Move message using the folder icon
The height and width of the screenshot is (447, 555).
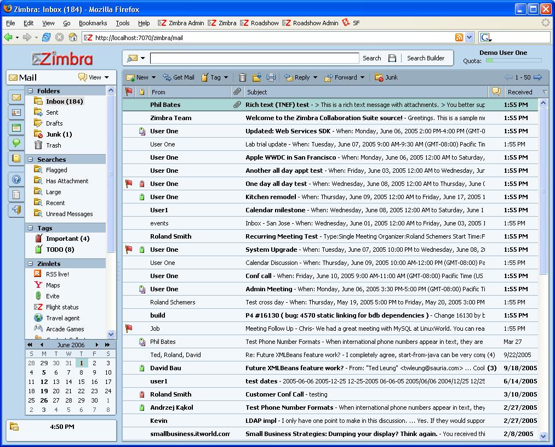256,77
